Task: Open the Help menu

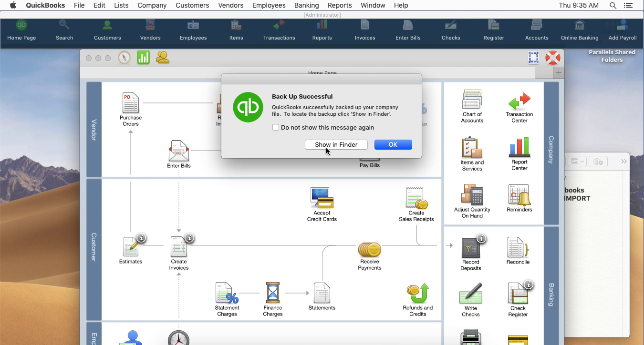Action: (401, 5)
